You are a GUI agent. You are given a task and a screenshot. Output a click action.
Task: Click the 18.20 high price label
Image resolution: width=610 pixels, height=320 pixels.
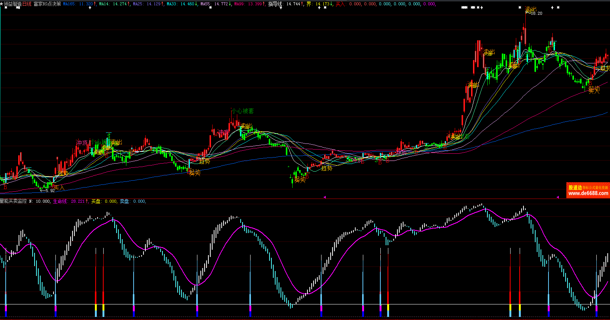click(536, 13)
